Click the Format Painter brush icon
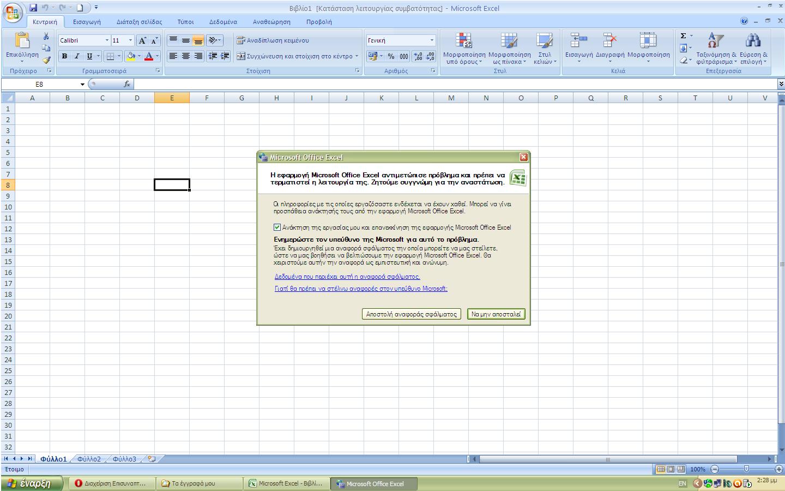The width and height of the screenshot is (785, 491). pos(46,59)
